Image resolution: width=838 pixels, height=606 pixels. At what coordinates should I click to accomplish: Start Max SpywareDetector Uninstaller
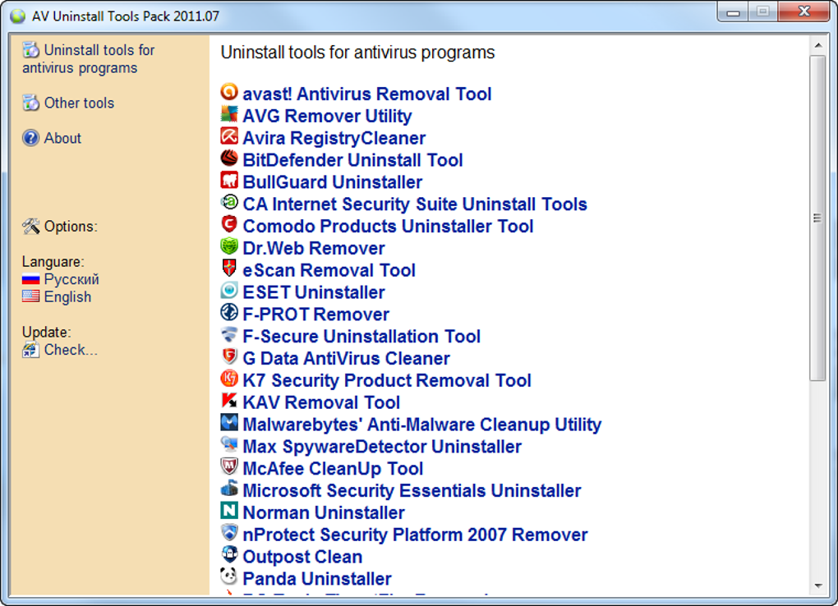pos(382,446)
